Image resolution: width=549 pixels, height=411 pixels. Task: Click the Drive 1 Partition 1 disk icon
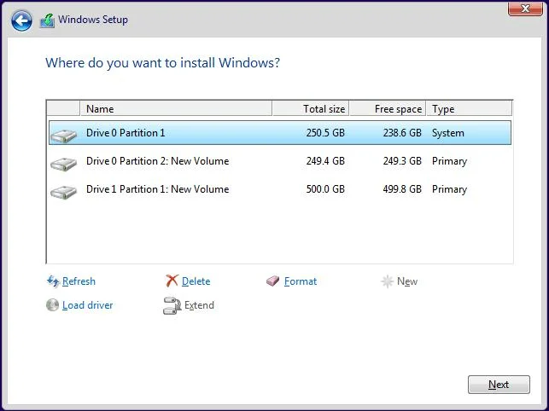pos(63,190)
